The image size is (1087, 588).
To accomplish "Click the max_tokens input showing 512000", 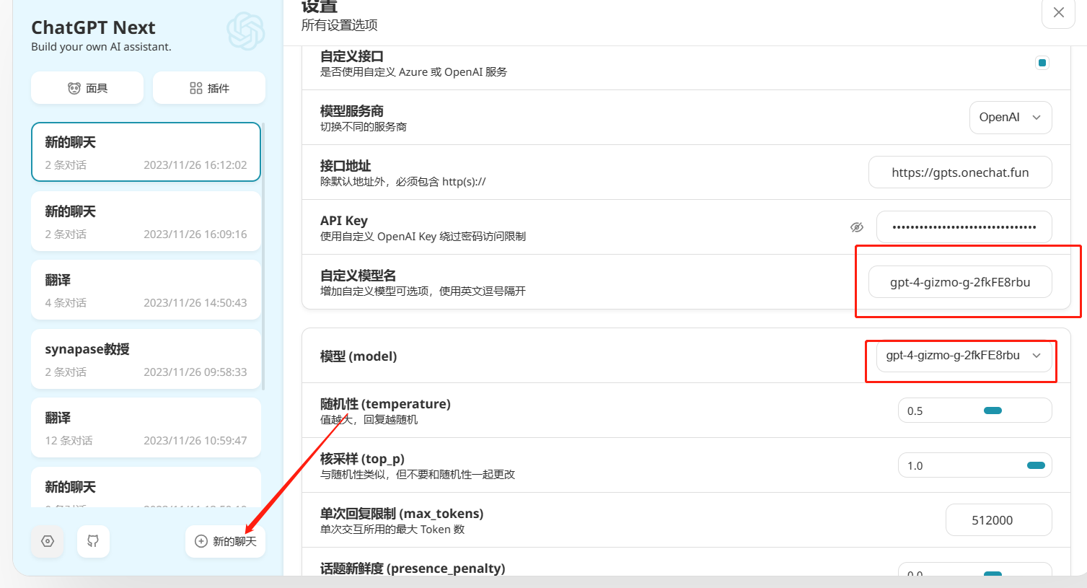I will (998, 519).
